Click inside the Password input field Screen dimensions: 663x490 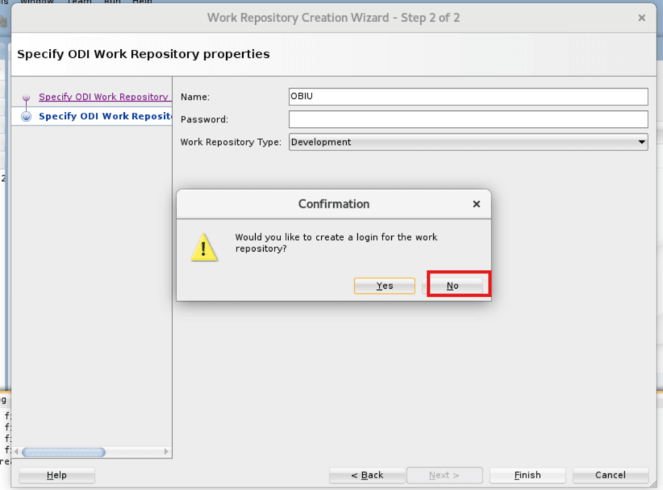click(468, 119)
